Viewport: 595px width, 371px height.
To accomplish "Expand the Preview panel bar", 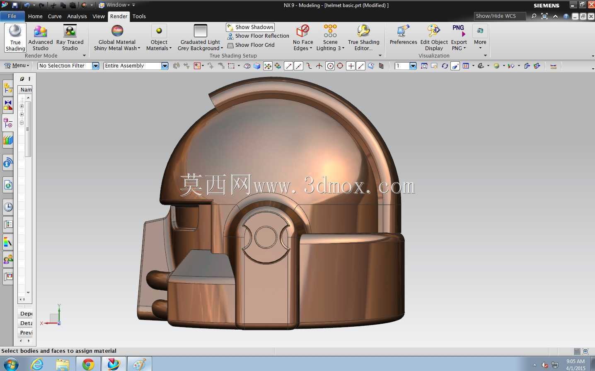I will click(x=26, y=332).
